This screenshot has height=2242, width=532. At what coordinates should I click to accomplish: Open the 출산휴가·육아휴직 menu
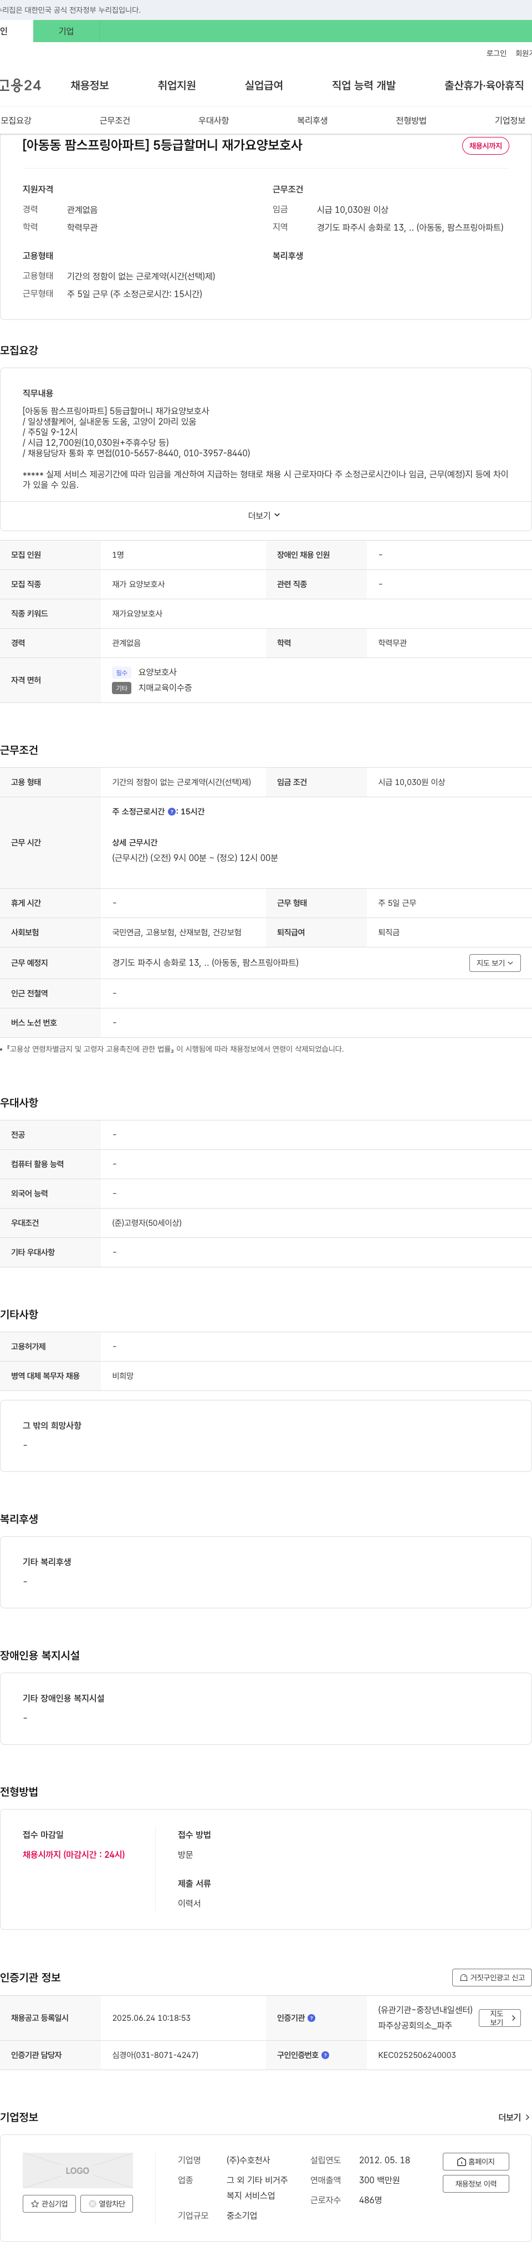coord(484,85)
